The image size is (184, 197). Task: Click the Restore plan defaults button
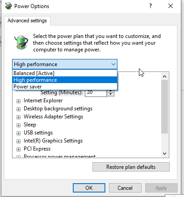pyautogui.click(x=131, y=167)
